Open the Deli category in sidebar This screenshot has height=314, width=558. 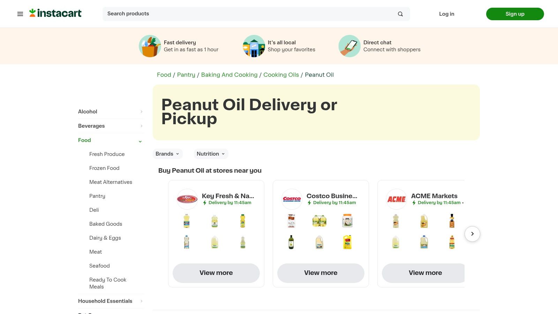[x=94, y=210]
